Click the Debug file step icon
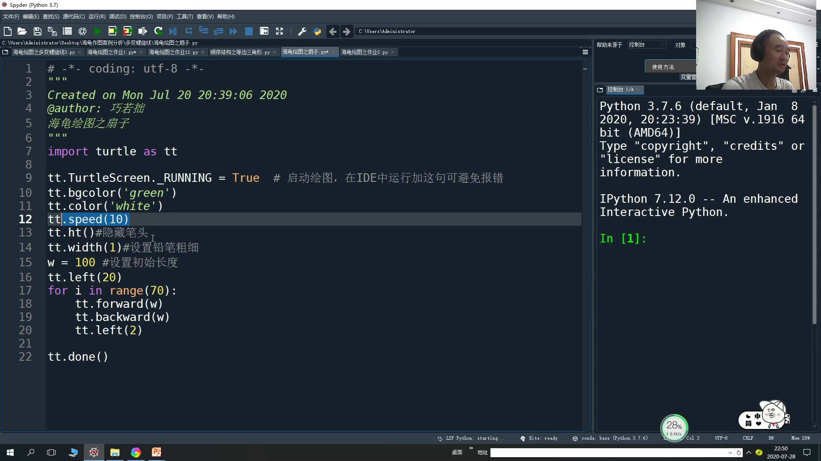The width and height of the screenshot is (821, 461). pyautogui.click(x=173, y=31)
